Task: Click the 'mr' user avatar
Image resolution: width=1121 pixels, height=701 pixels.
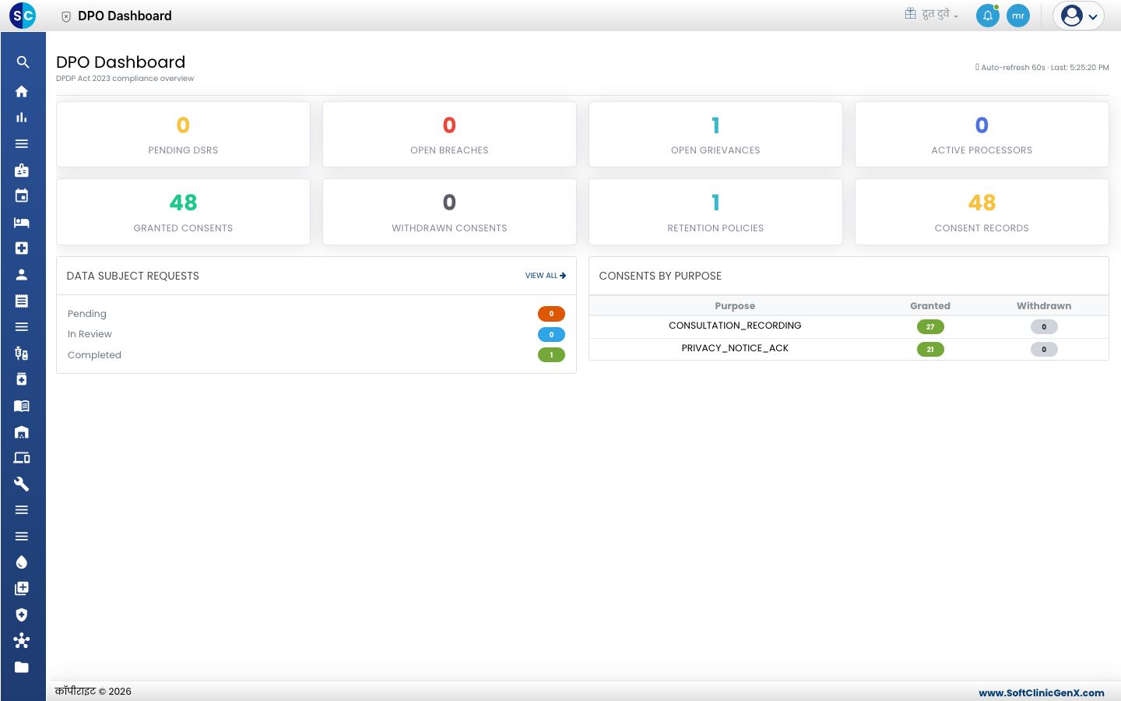Action: point(1018,16)
